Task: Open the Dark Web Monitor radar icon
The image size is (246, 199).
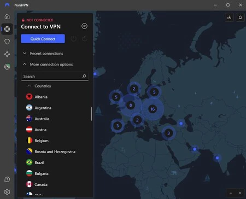Action: point(7,67)
